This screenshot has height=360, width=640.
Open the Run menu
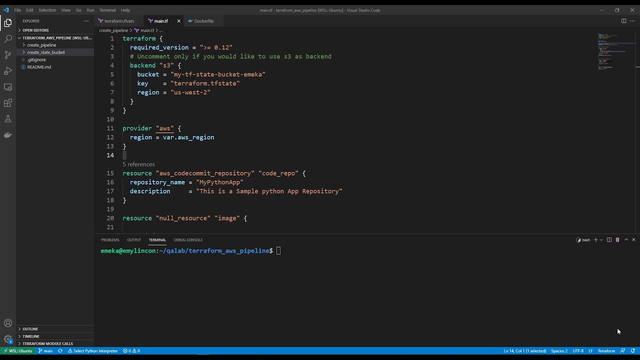[90, 10]
